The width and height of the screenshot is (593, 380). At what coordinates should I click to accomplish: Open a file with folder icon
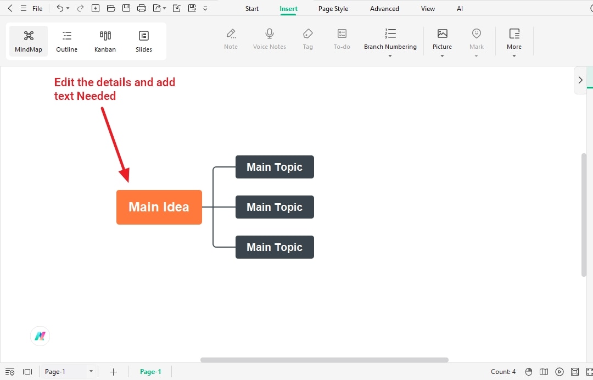coord(111,8)
